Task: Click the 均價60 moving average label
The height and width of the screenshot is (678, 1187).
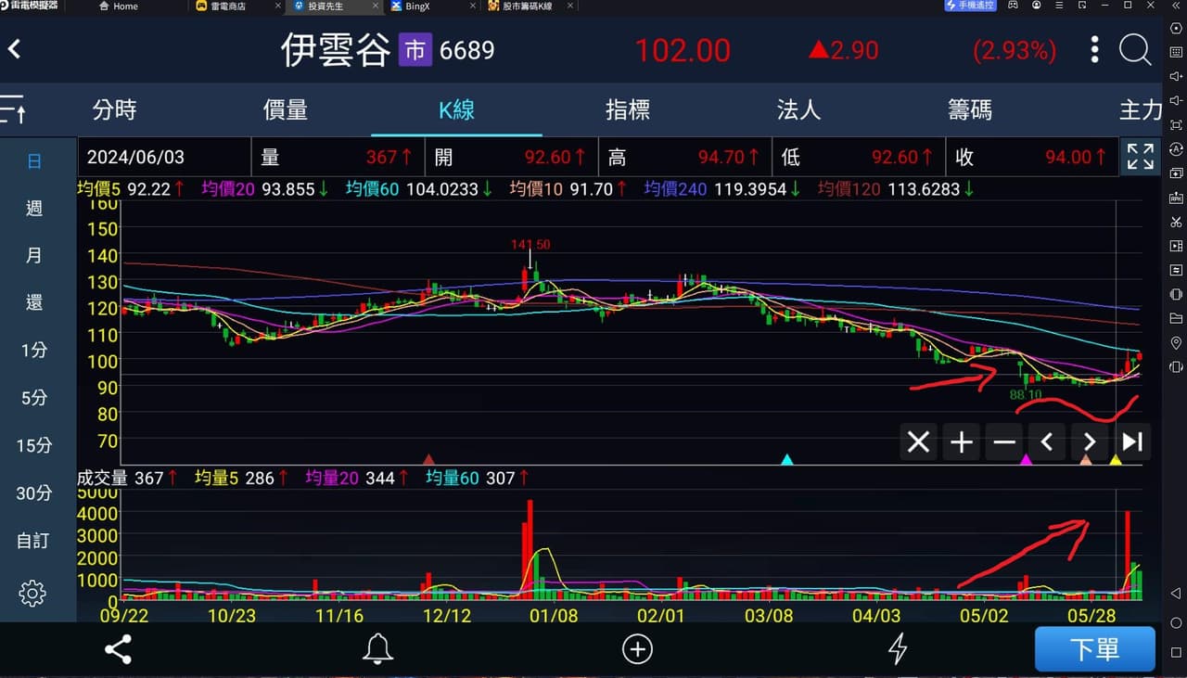Action: pos(373,189)
